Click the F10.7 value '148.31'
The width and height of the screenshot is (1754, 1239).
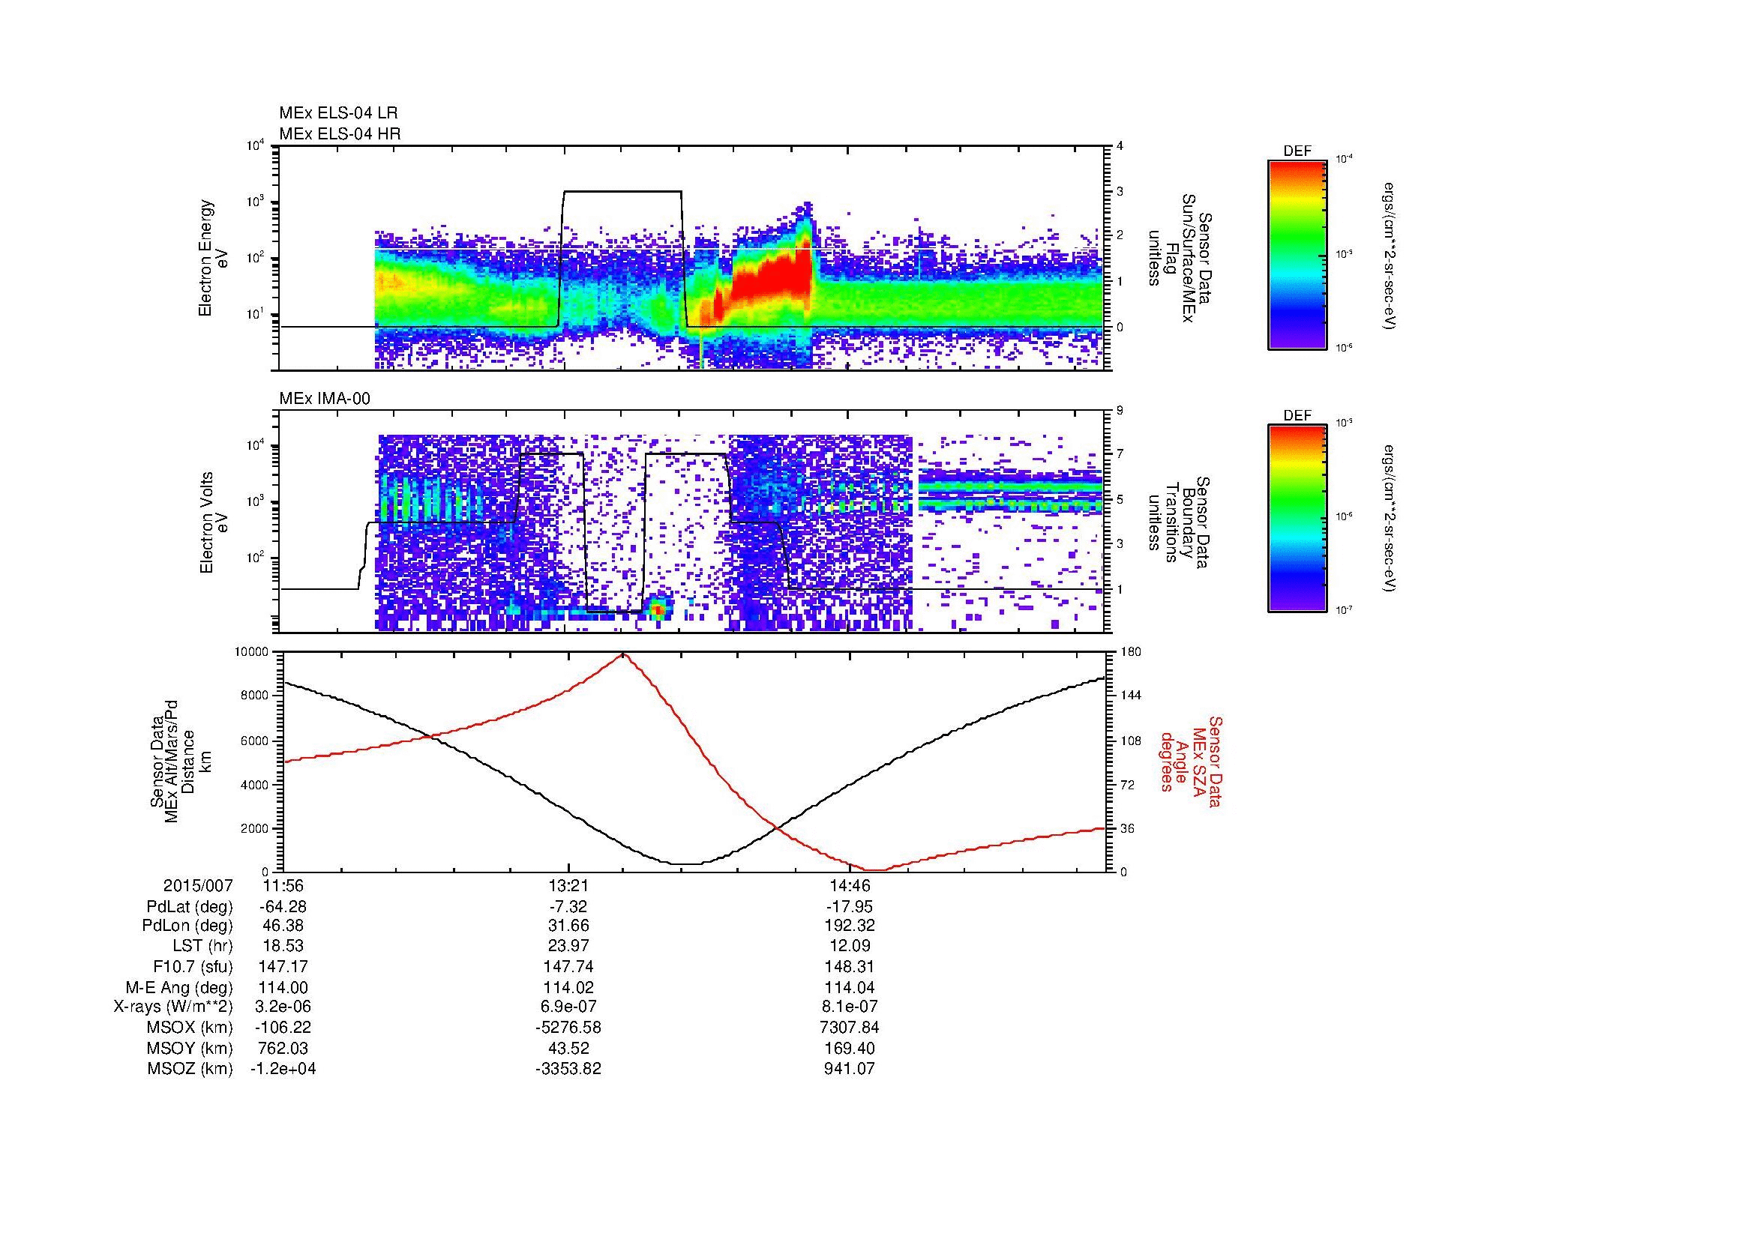click(850, 966)
